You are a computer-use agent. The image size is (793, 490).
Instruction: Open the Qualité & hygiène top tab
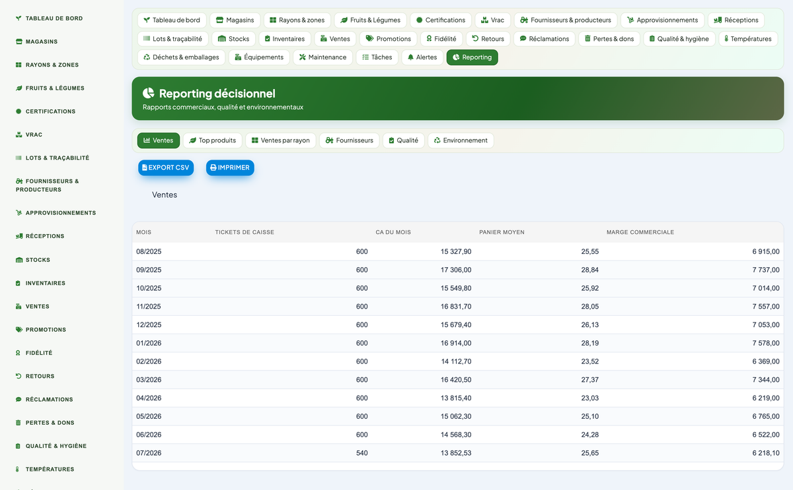pos(679,39)
